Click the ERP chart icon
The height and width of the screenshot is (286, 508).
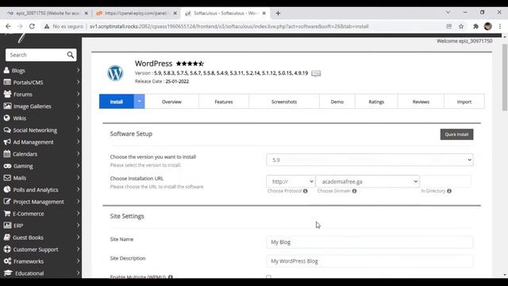pos(7,226)
